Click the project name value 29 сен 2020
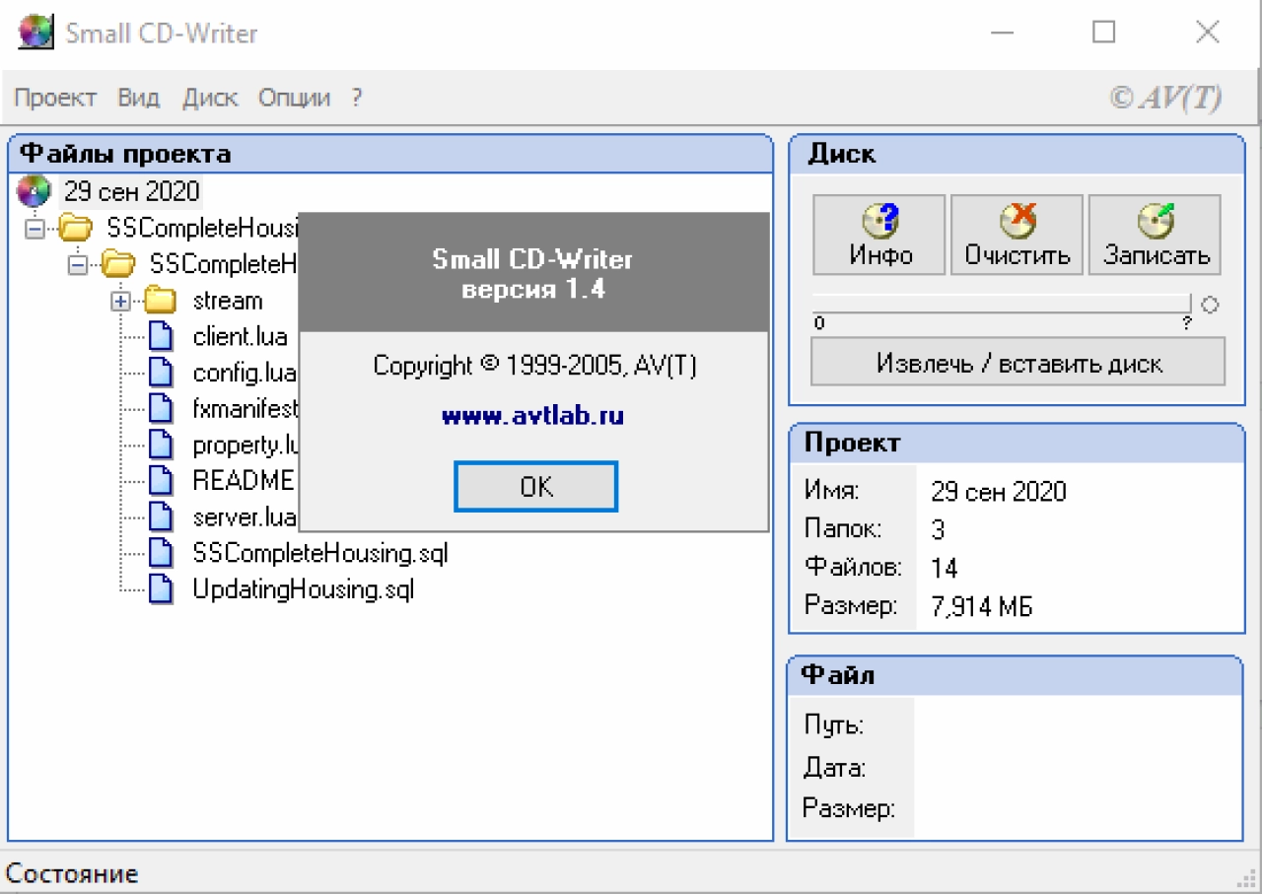This screenshot has width=1262, height=894. pos(999,491)
